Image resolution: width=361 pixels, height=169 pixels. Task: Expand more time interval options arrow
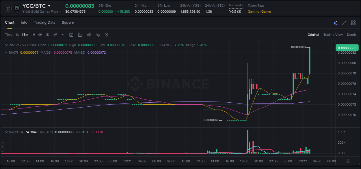point(63,35)
